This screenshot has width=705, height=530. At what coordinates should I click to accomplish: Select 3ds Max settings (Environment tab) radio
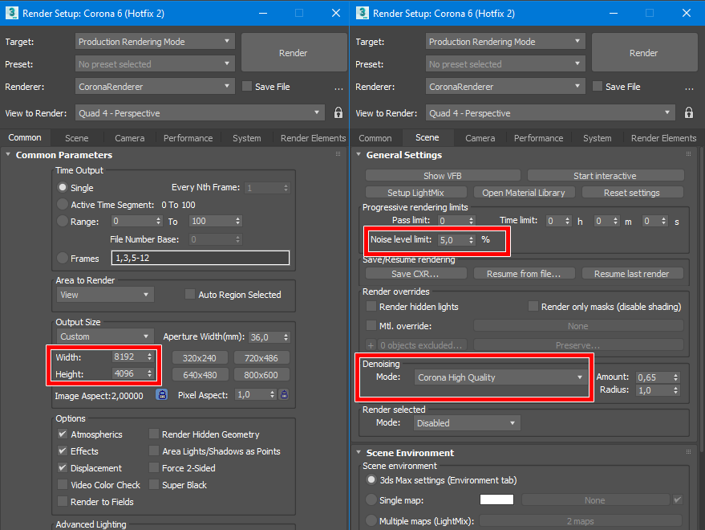[x=371, y=480]
